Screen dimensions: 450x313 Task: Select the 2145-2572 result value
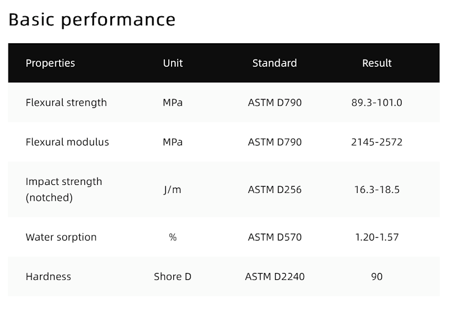pos(377,142)
